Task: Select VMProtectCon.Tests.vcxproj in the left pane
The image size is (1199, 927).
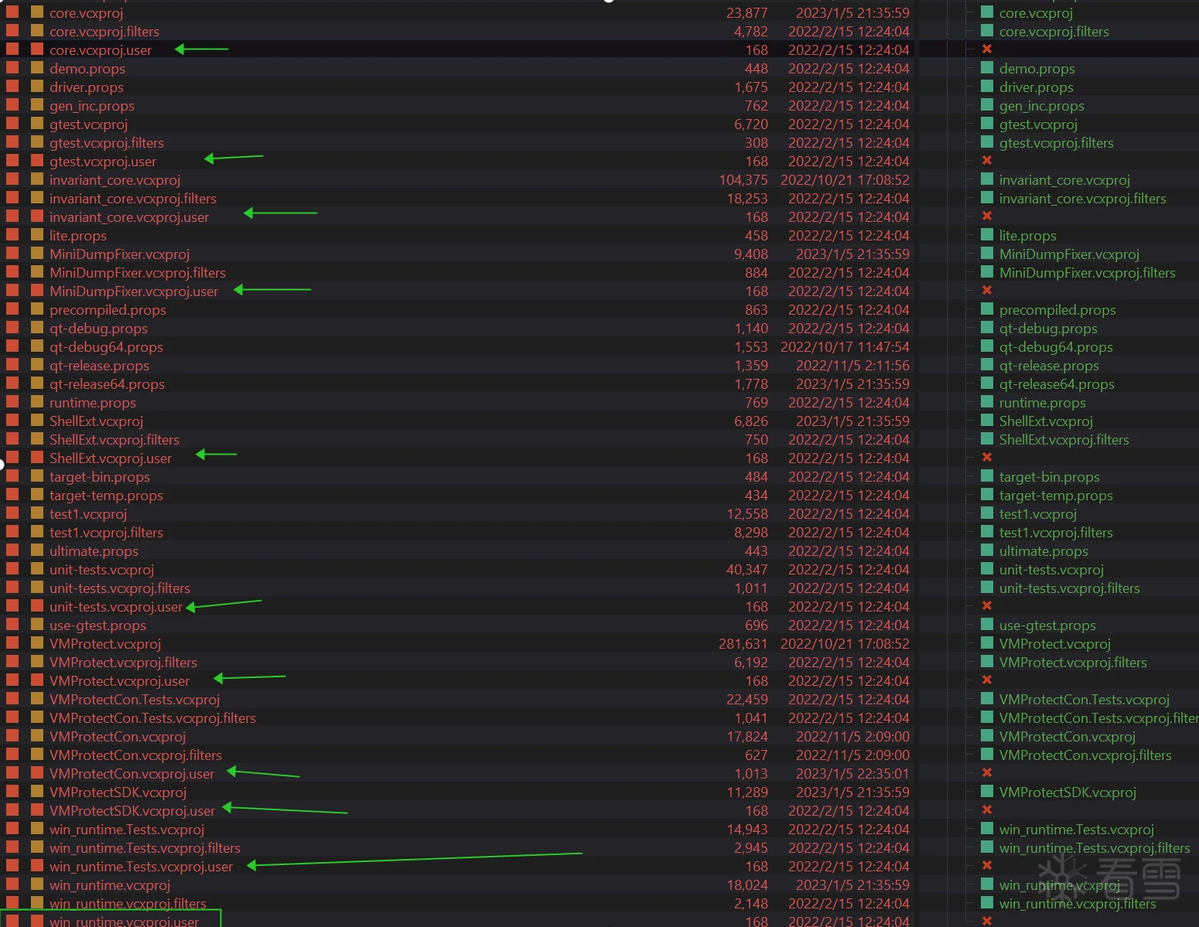Action: 135,700
